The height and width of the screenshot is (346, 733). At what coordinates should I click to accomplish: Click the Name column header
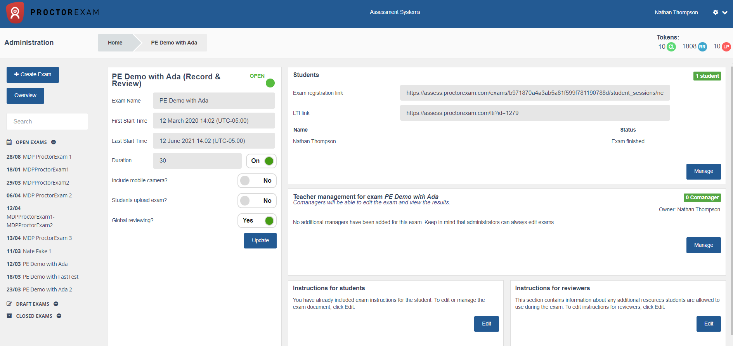(300, 130)
